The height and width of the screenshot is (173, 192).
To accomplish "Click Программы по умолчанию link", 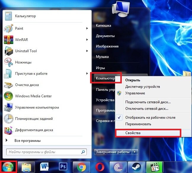I will pyautogui.click(x=105, y=110).
